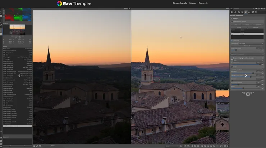
Task: Select 'White Balance - Method' history entry
Action: point(17,51)
